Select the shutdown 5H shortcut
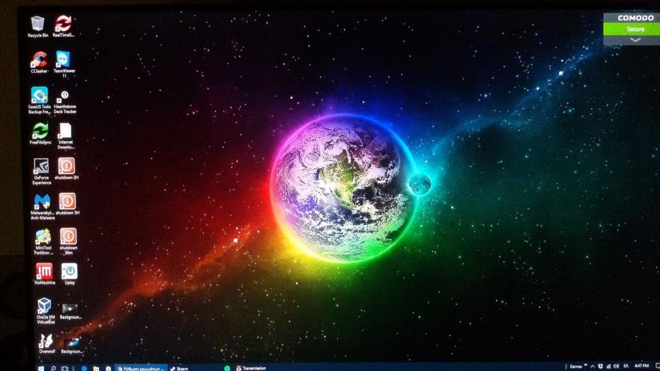 pos(68,204)
